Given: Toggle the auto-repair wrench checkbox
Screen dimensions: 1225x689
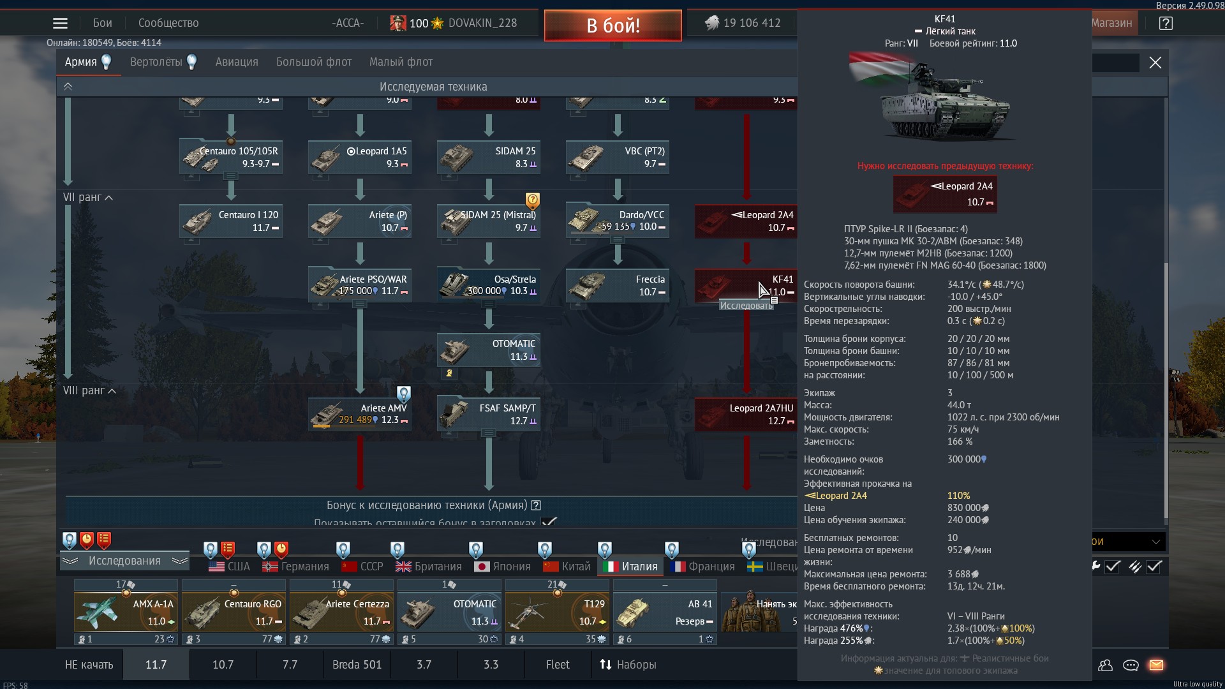Looking at the screenshot, I should (x=1112, y=567).
